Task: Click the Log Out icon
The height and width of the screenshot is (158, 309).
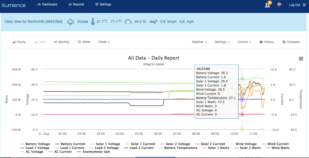Action: 304,5
